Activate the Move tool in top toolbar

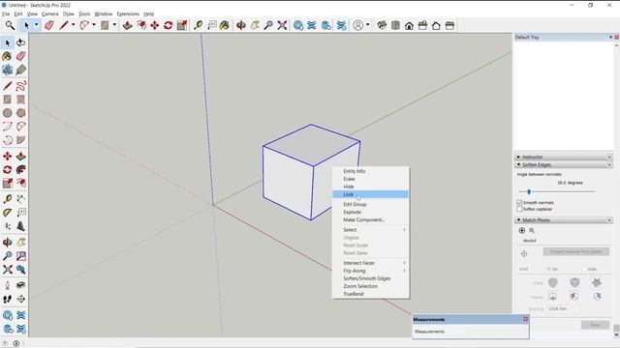pos(155,26)
